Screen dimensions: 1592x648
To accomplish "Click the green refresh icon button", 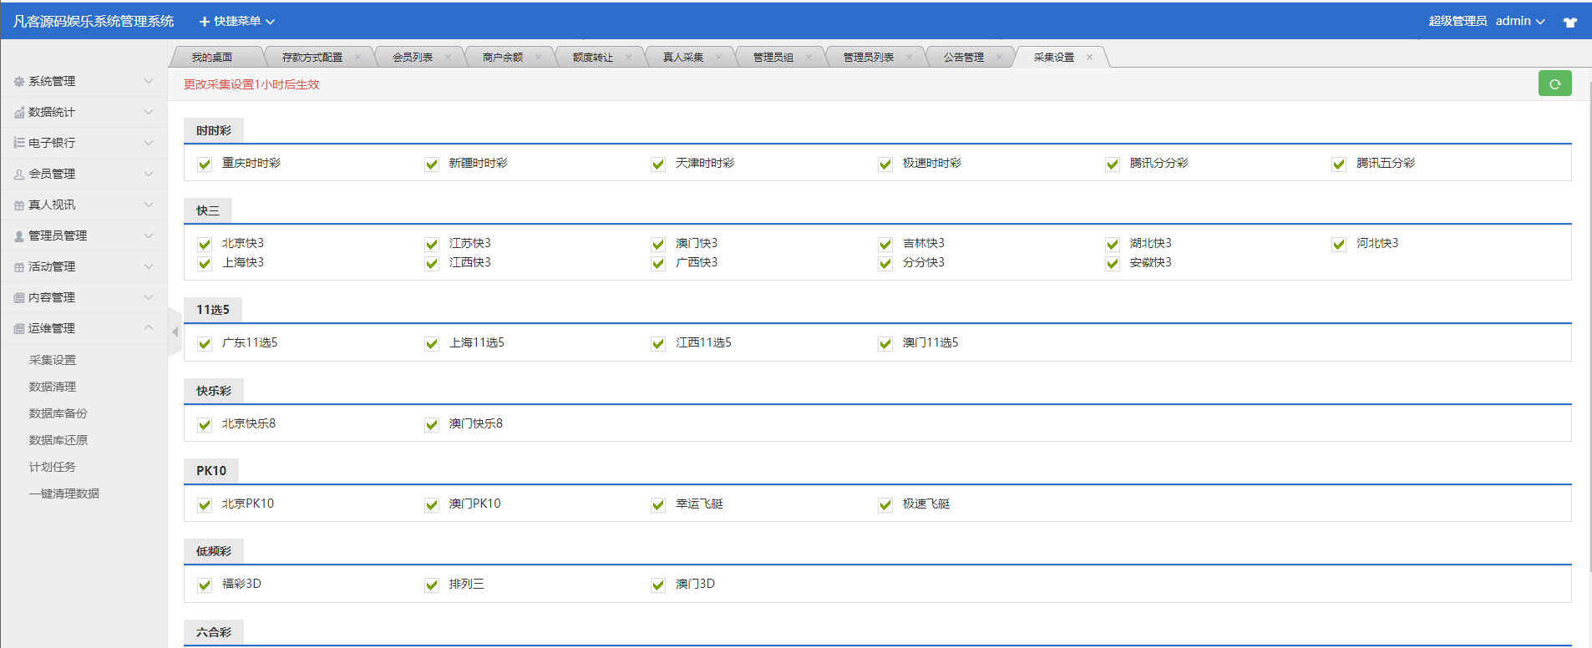I will tap(1554, 84).
